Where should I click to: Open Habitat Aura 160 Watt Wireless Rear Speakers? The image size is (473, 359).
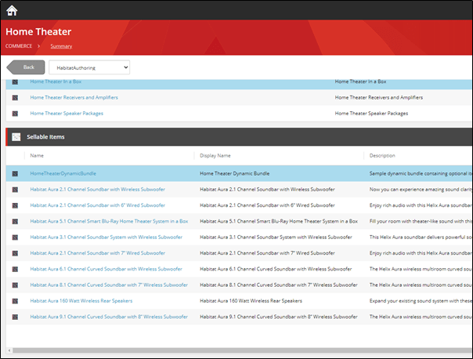(81, 301)
